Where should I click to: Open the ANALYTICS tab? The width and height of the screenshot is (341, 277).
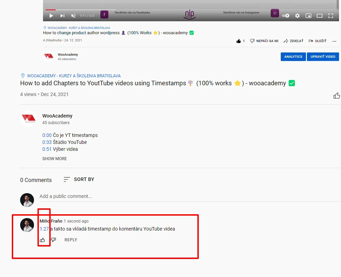tap(293, 57)
